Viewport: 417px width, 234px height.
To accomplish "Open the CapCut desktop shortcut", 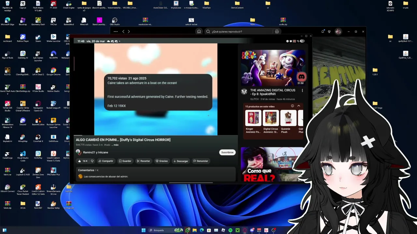I will [23, 5].
